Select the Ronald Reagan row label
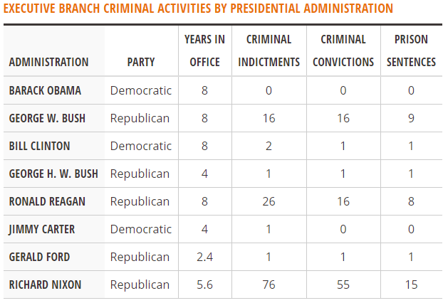 (x=47, y=201)
